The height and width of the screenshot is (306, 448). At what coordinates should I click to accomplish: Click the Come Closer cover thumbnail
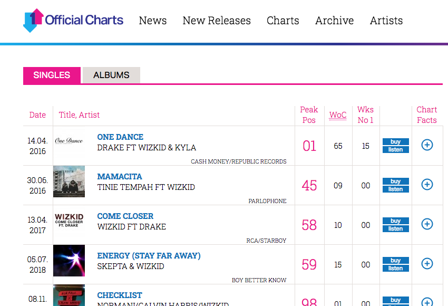click(x=69, y=221)
